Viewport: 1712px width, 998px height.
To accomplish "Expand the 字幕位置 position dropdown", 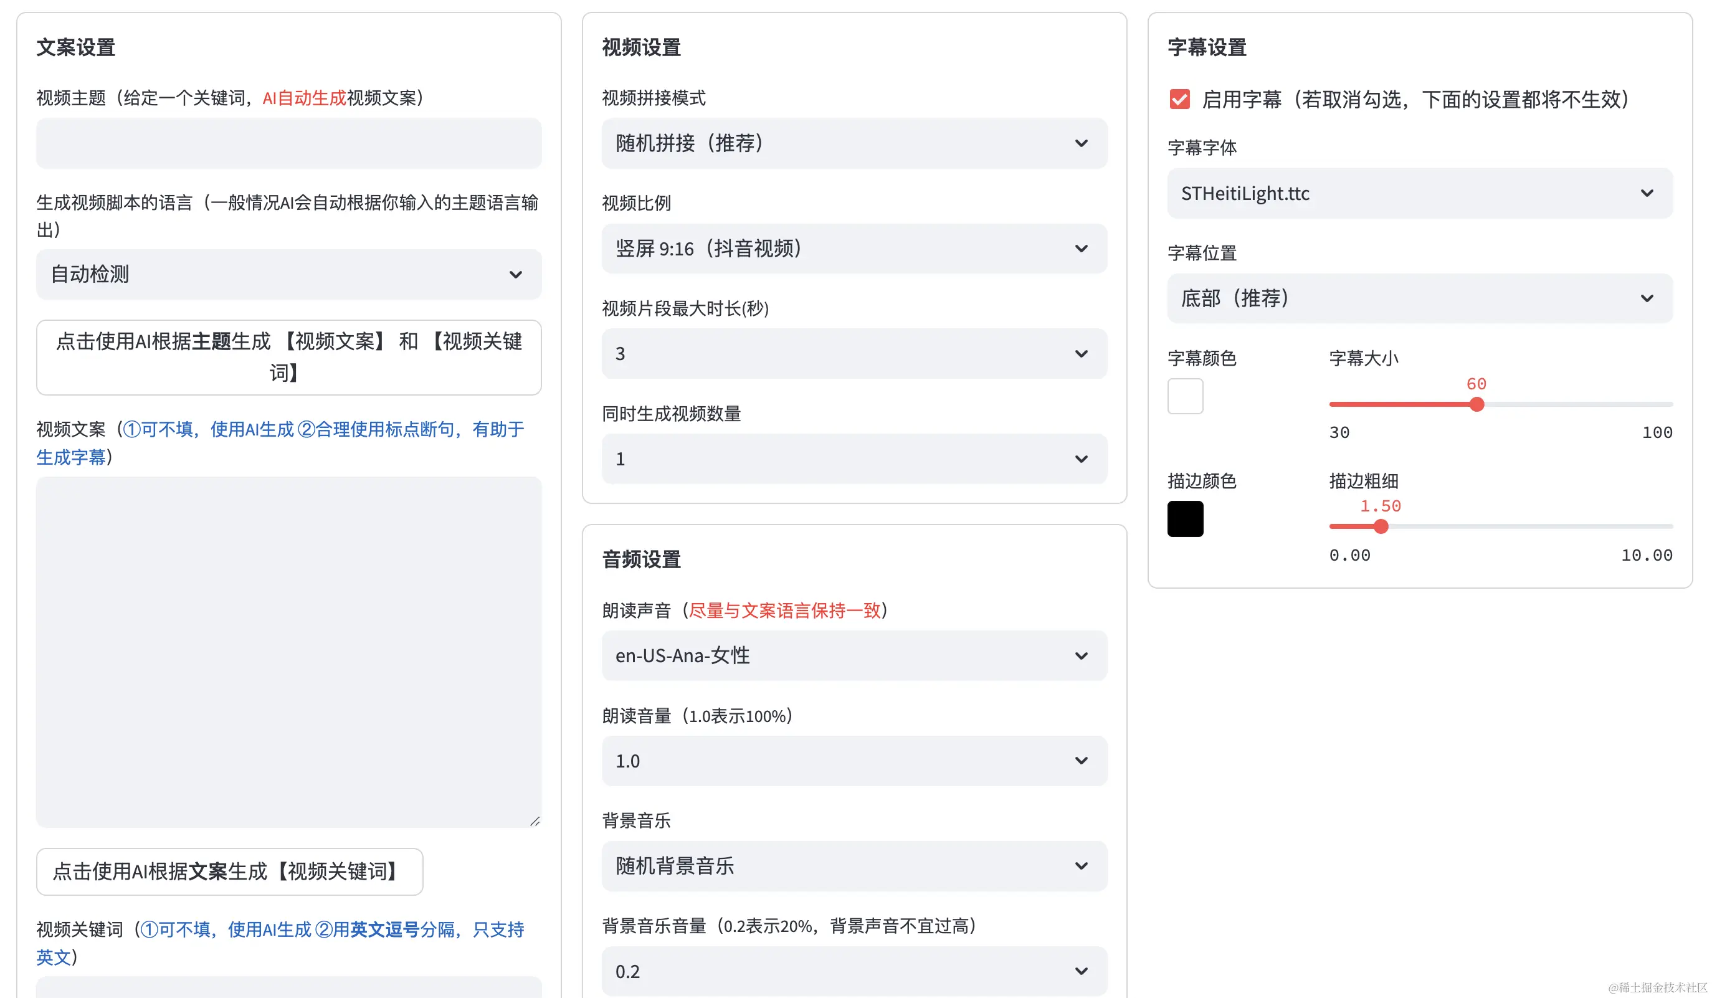I will pyautogui.click(x=1419, y=298).
